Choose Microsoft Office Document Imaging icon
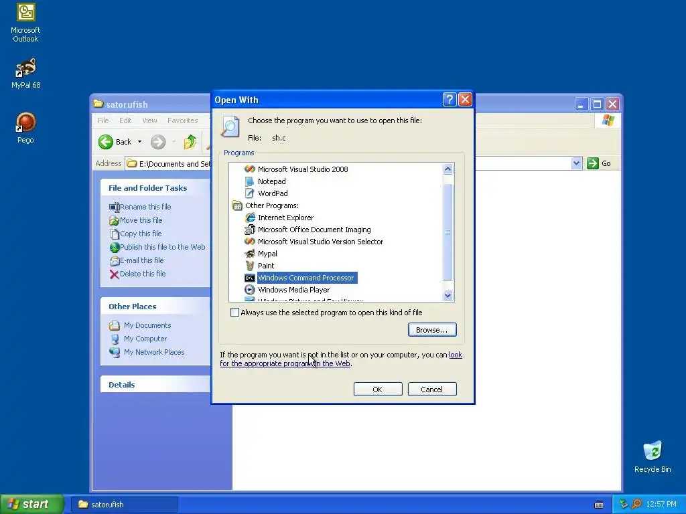 click(249, 230)
